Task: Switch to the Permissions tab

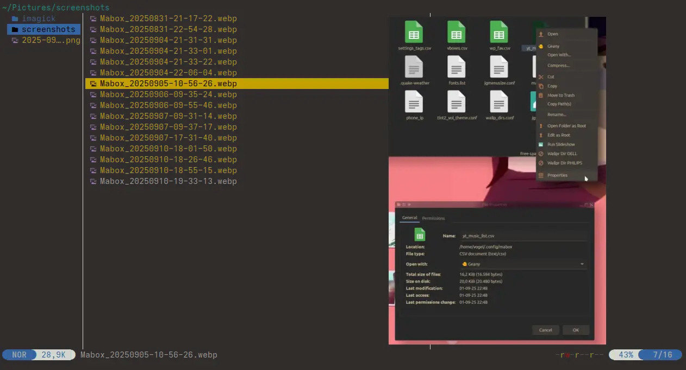Action: coord(433,218)
